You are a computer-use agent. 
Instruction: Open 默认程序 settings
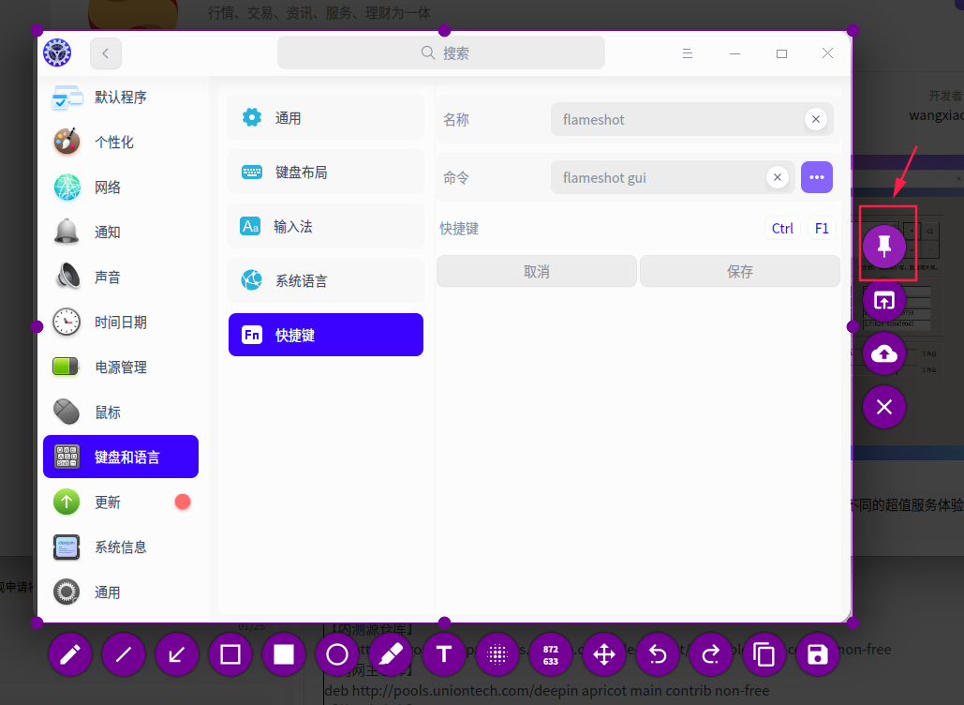coord(121,97)
